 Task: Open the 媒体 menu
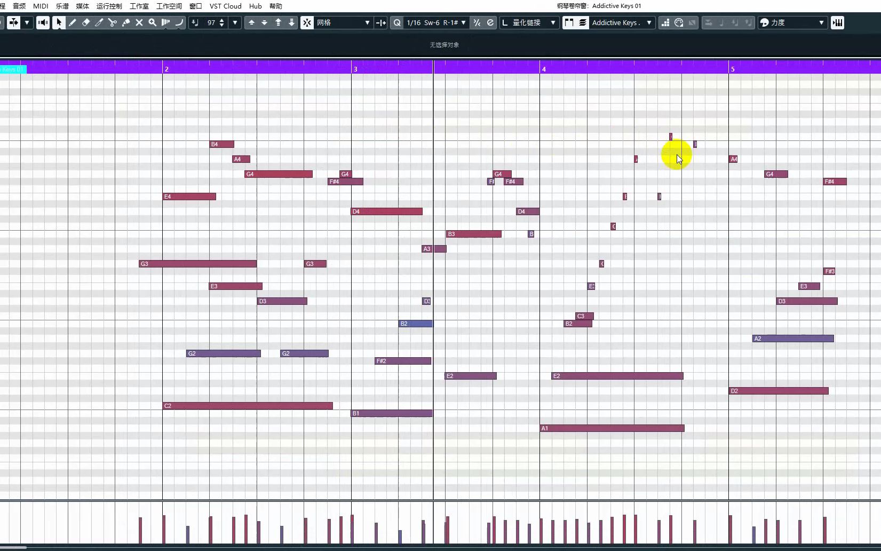pos(83,6)
